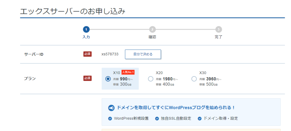The width and height of the screenshot is (291, 131).
Task: Select the X10 plan radio button
Action: pos(108,79)
